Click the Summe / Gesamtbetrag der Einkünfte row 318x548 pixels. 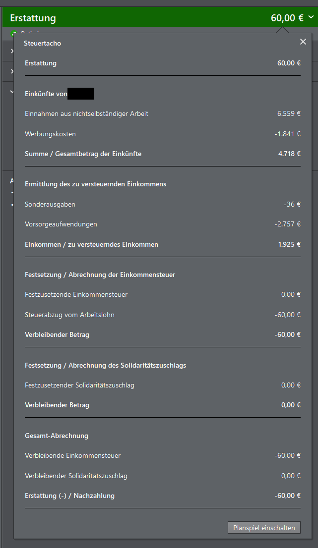[83, 154]
